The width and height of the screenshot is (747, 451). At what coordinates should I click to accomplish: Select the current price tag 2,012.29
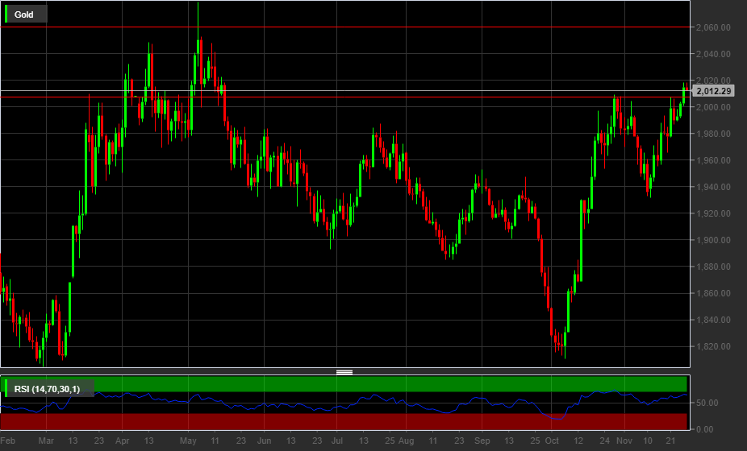[x=712, y=91]
